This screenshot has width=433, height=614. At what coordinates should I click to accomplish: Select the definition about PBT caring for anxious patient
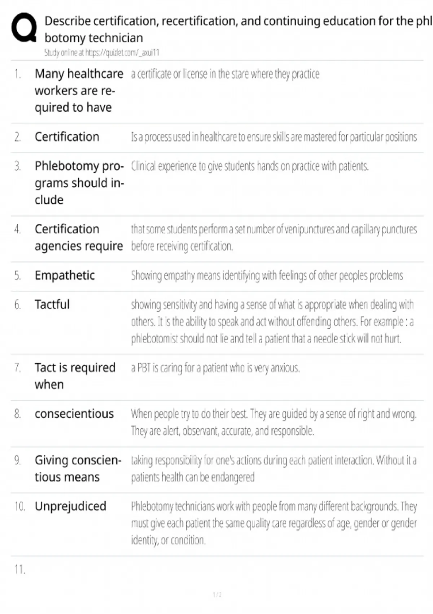click(215, 368)
